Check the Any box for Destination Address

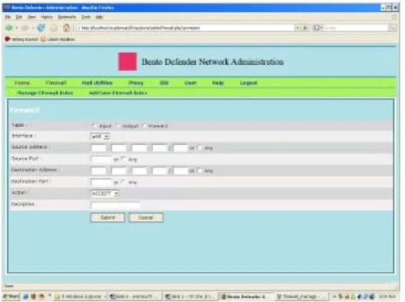point(199,170)
